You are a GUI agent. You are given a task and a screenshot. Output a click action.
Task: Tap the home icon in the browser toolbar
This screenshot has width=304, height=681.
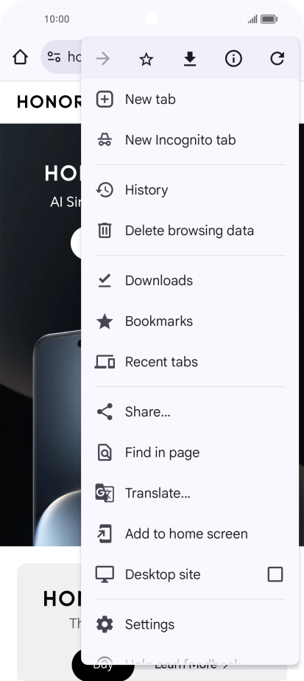(20, 57)
